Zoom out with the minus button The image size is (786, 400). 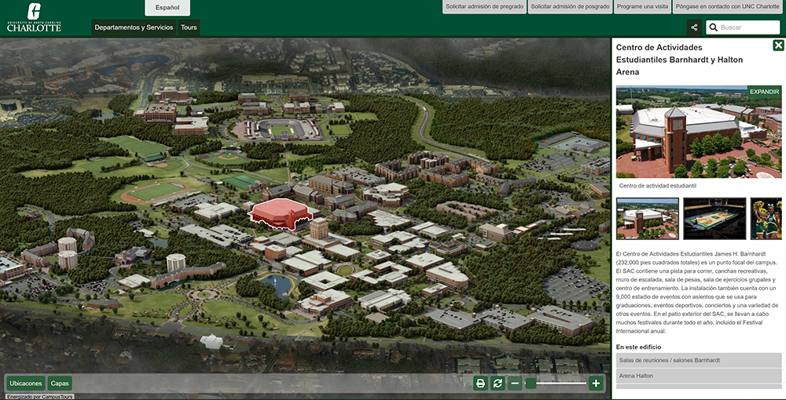point(515,384)
